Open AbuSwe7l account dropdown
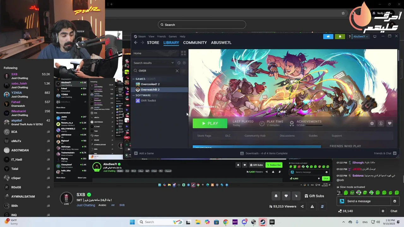Screen dimensions: 404x227 [x=360, y=37]
